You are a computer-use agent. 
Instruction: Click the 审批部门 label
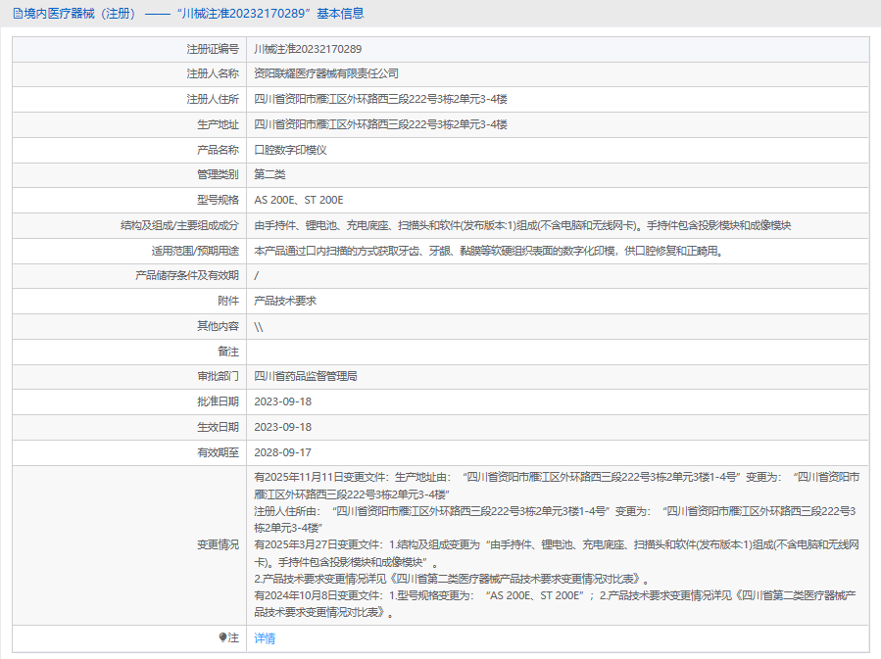pos(218,376)
